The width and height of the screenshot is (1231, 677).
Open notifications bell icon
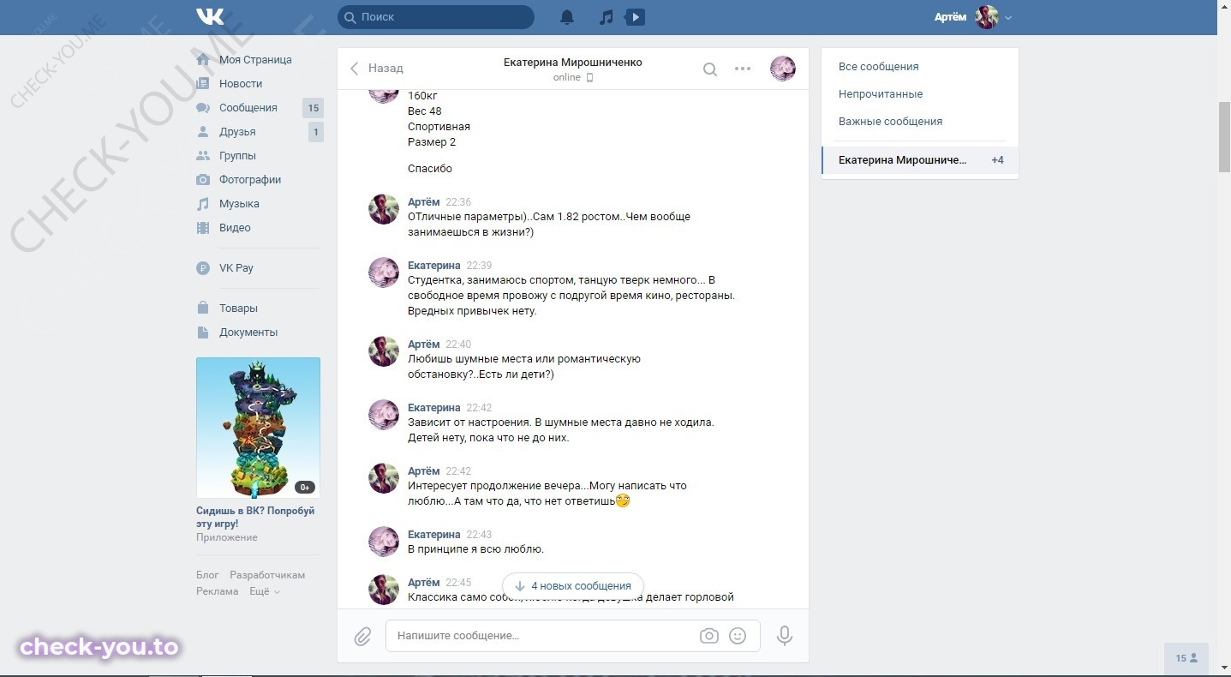point(567,17)
